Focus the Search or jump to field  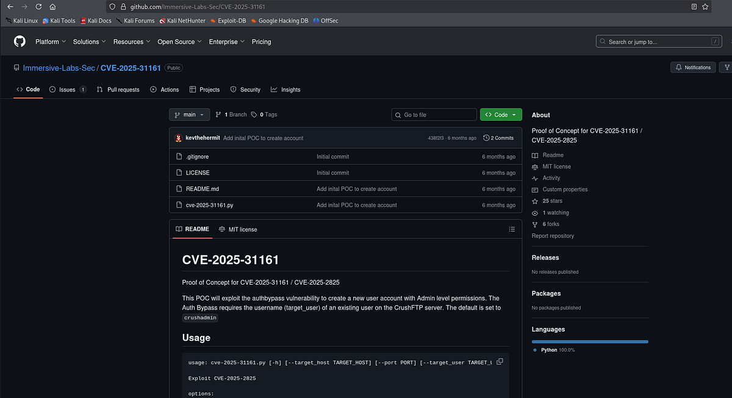point(658,41)
